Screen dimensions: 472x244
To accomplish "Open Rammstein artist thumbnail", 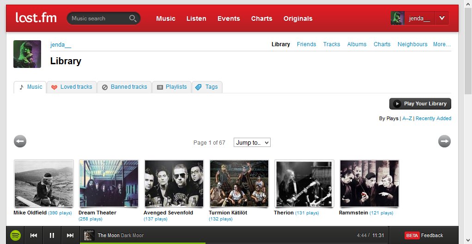I will pyautogui.click(x=369, y=183).
